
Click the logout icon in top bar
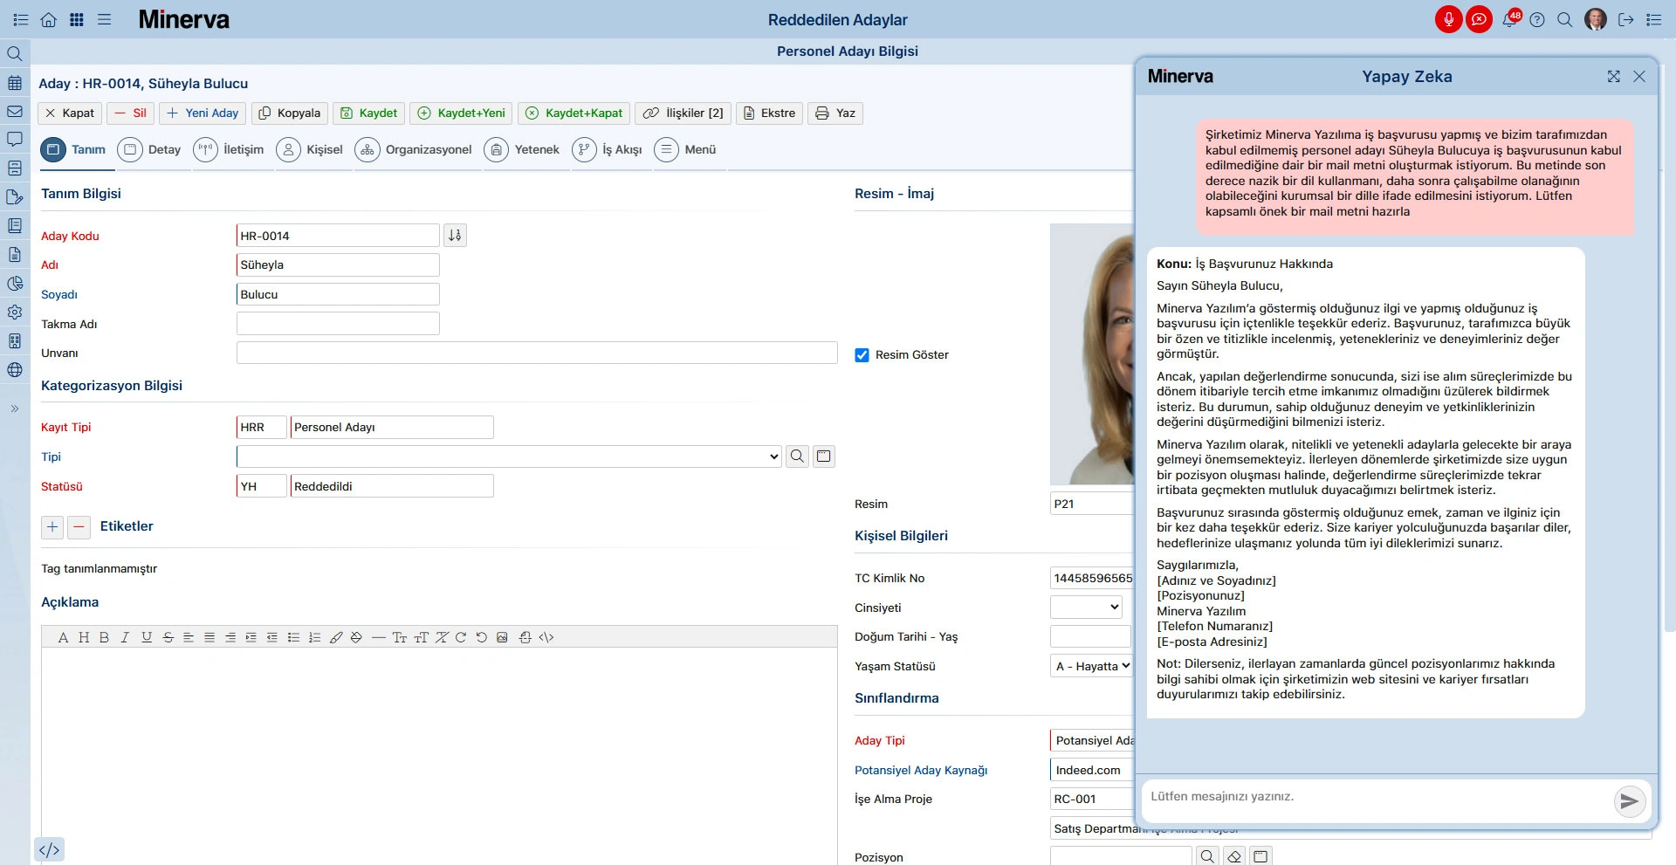[x=1625, y=20]
